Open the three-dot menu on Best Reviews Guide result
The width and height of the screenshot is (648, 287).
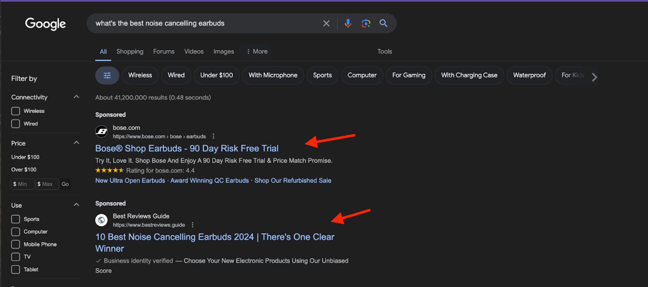193,225
